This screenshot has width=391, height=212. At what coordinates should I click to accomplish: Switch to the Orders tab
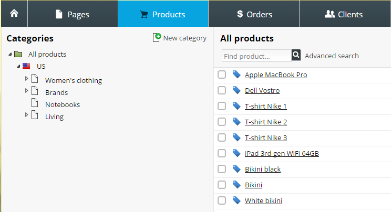coord(254,14)
